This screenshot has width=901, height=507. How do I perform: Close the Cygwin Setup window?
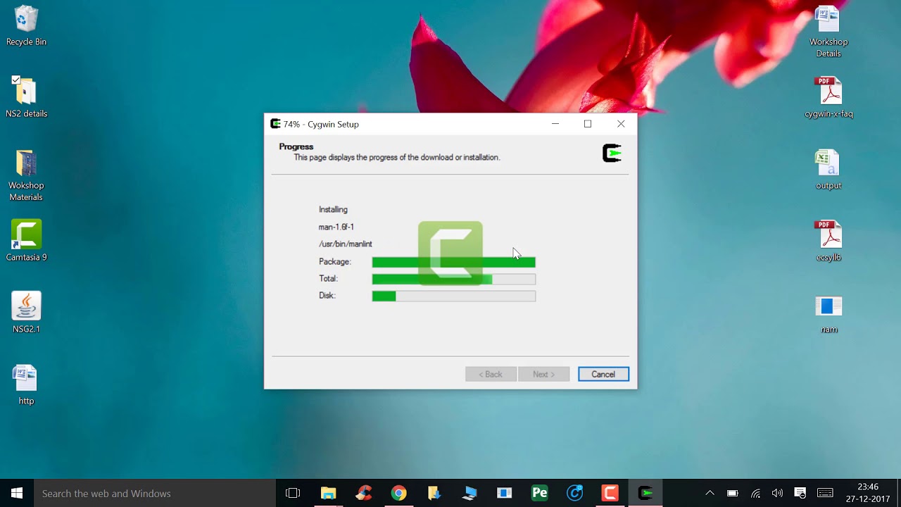pos(621,124)
